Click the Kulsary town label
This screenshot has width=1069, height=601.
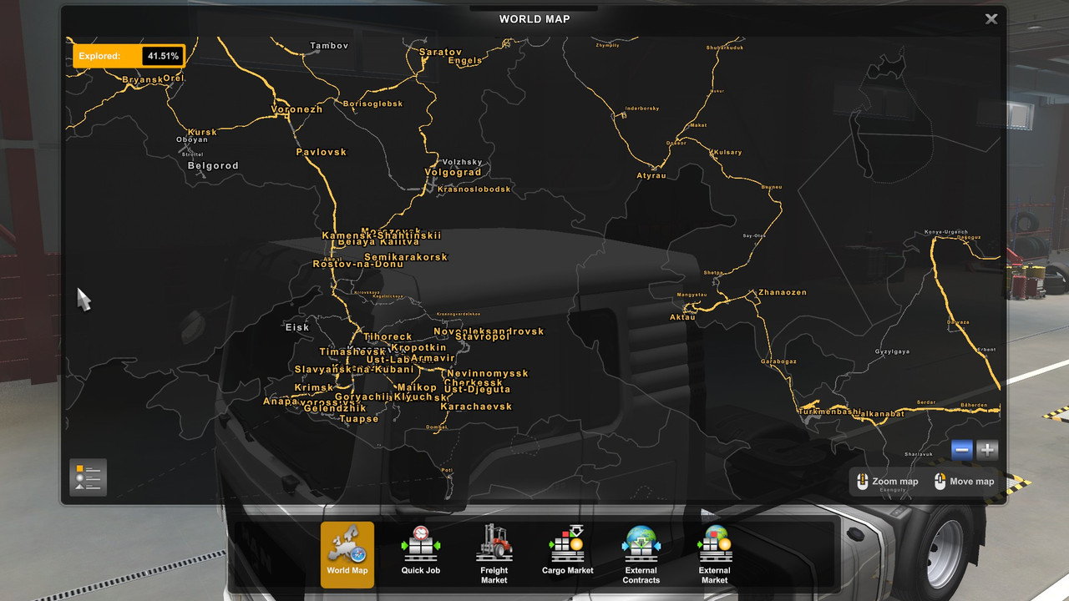coord(727,153)
